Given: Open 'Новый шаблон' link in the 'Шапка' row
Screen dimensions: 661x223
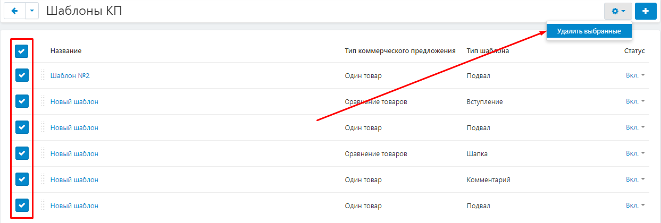Looking at the screenshot, I should (x=74, y=153).
